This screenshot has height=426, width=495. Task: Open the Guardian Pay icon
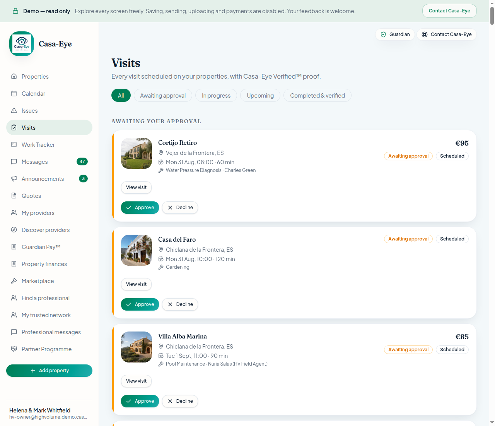pos(14,247)
